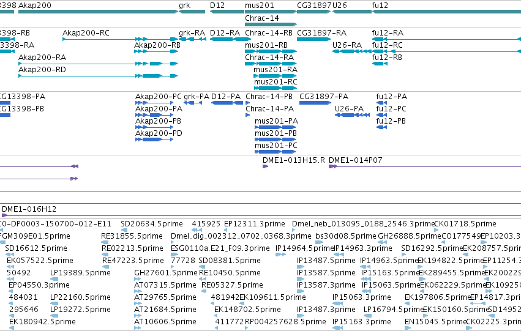Select EST RE02213.5prime label
The image size is (521, 331).
pos(133,248)
